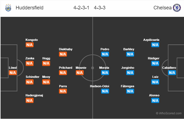Select Pritchard's N/A rating badge

[x=63, y=73]
